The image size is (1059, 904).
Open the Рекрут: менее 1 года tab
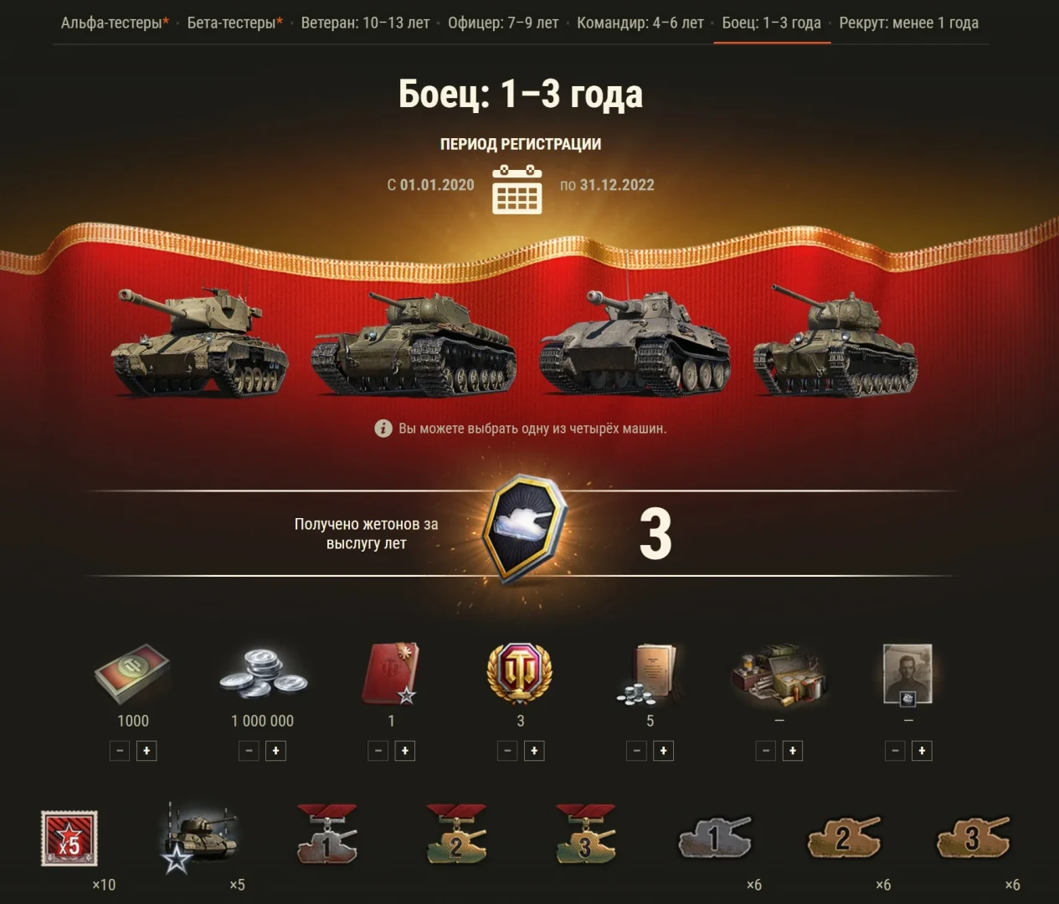[x=908, y=23]
